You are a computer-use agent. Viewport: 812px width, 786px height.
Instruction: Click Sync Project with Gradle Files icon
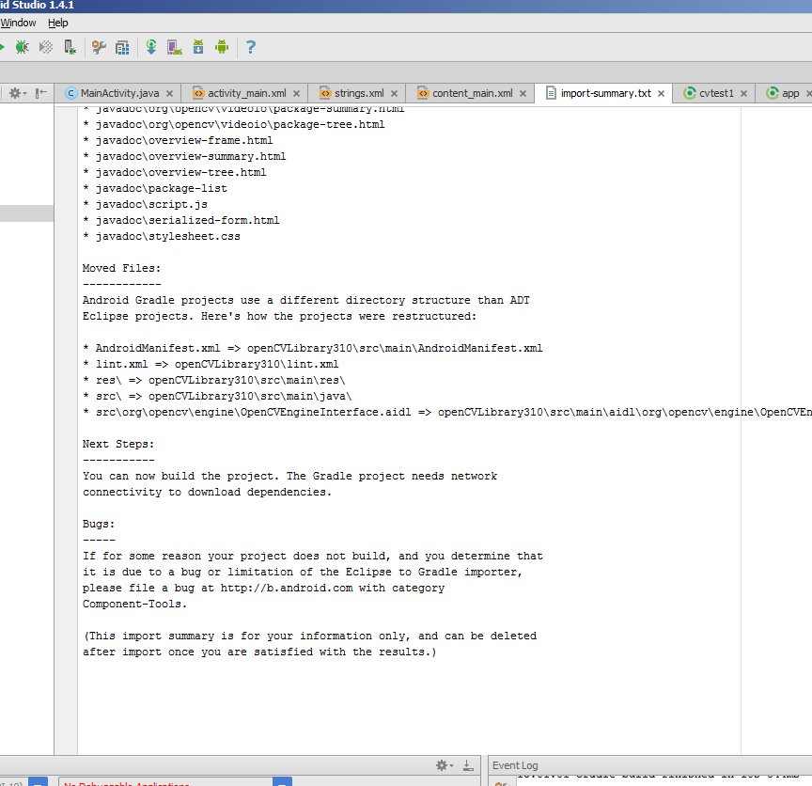click(x=151, y=47)
